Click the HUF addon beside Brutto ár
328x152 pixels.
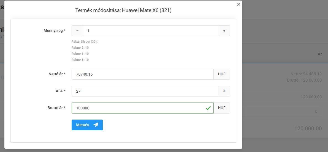[222, 108]
